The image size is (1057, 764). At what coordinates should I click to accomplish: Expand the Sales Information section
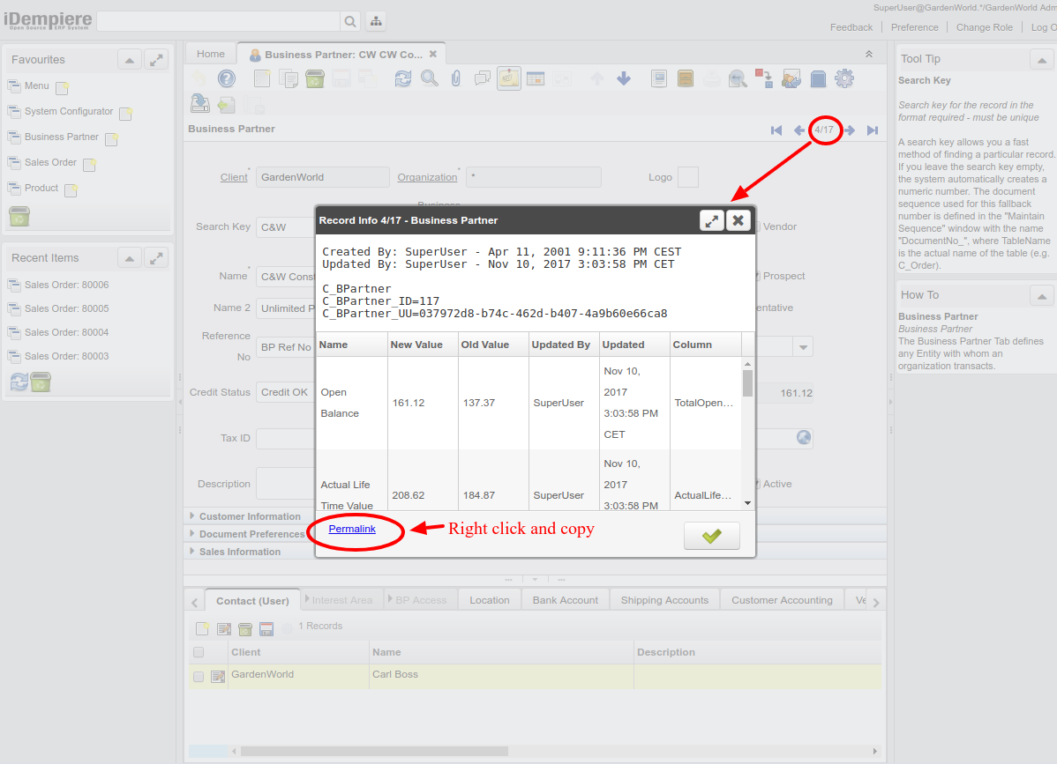tap(239, 552)
